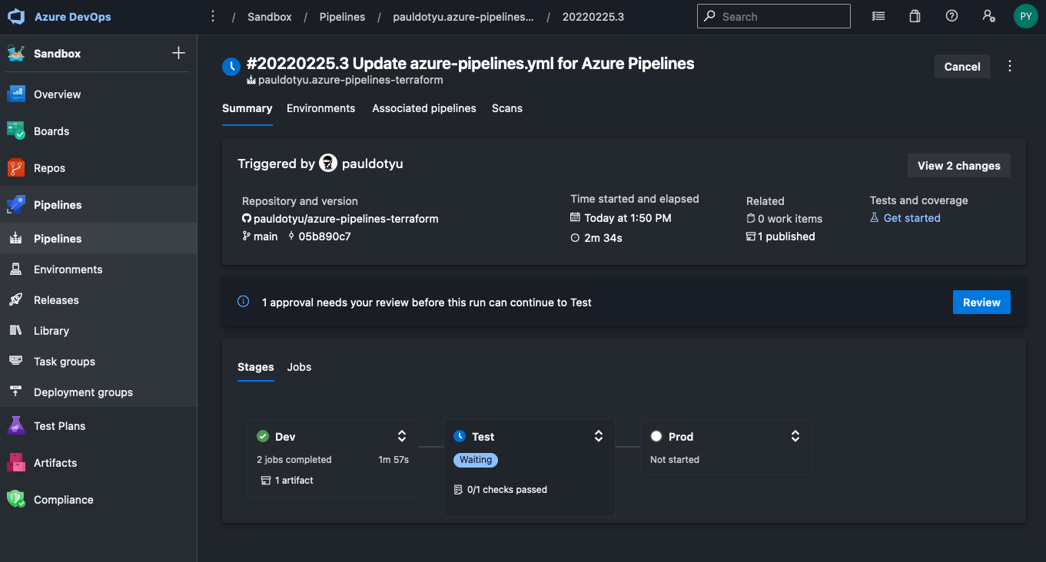
Task: Add new item with plus icon beside Sandbox
Action: [178, 53]
